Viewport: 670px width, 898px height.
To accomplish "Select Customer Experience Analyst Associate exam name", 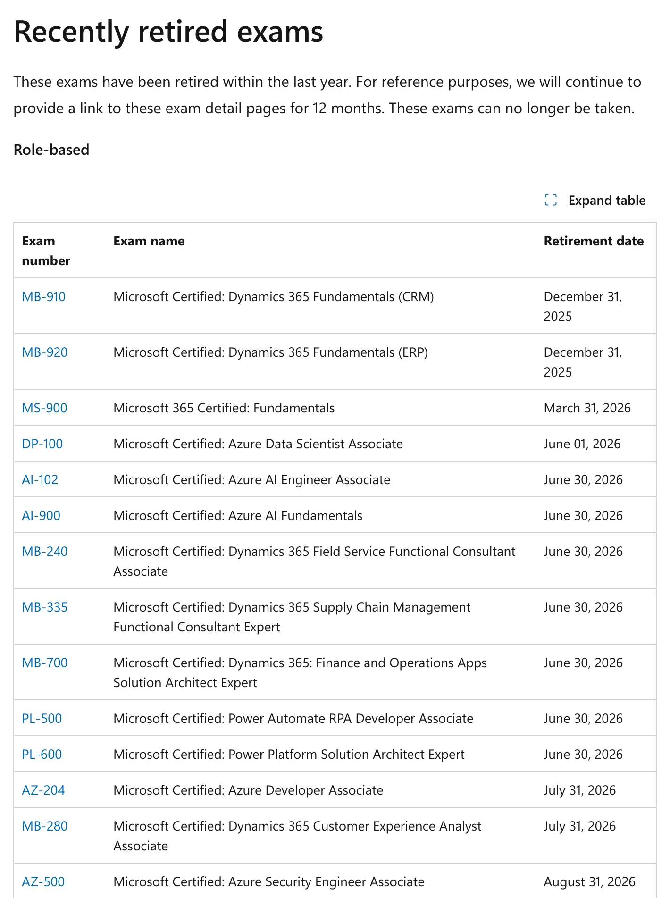I will tap(298, 836).
